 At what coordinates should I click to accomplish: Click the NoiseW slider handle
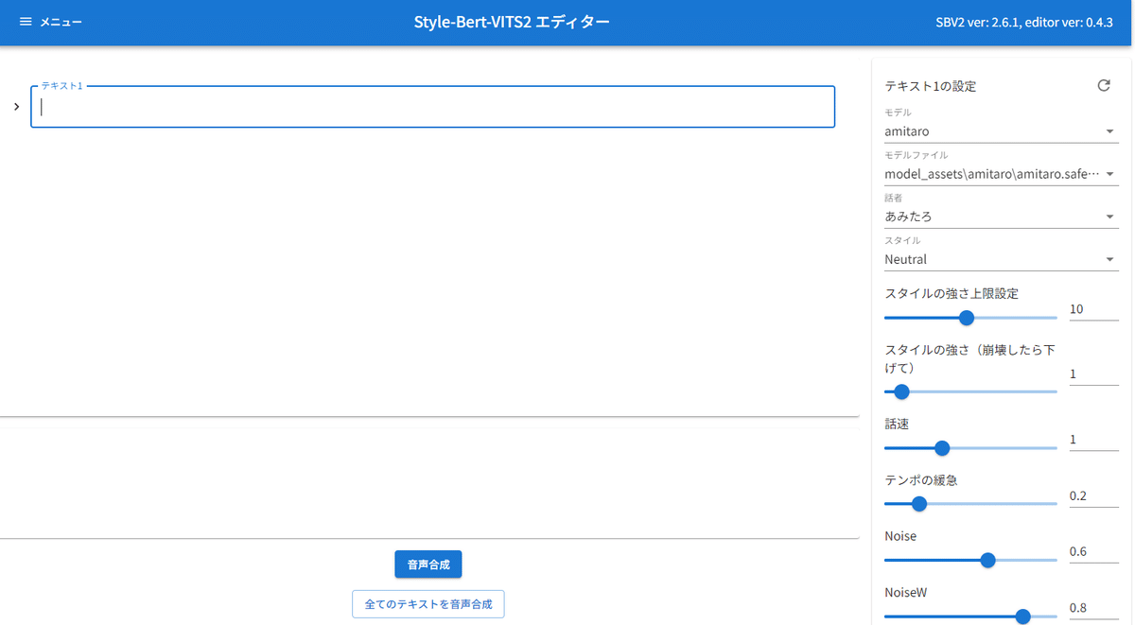pyautogui.click(x=1022, y=616)
